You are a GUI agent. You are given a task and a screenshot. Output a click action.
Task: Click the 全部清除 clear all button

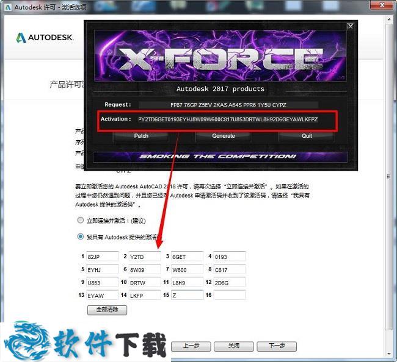click(x=107, y=310)
